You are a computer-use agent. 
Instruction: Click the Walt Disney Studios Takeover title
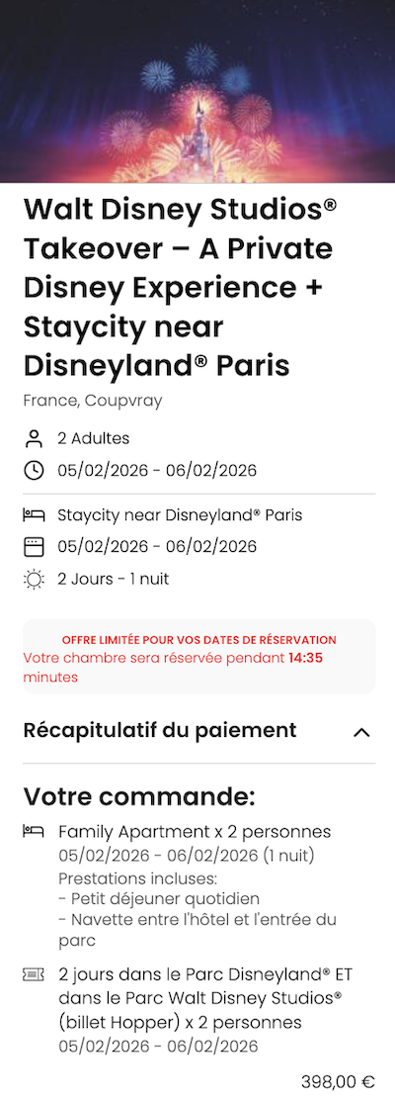click(x=181, y=288)
